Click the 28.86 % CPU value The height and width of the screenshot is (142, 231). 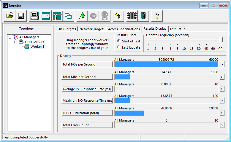(166, 108)
